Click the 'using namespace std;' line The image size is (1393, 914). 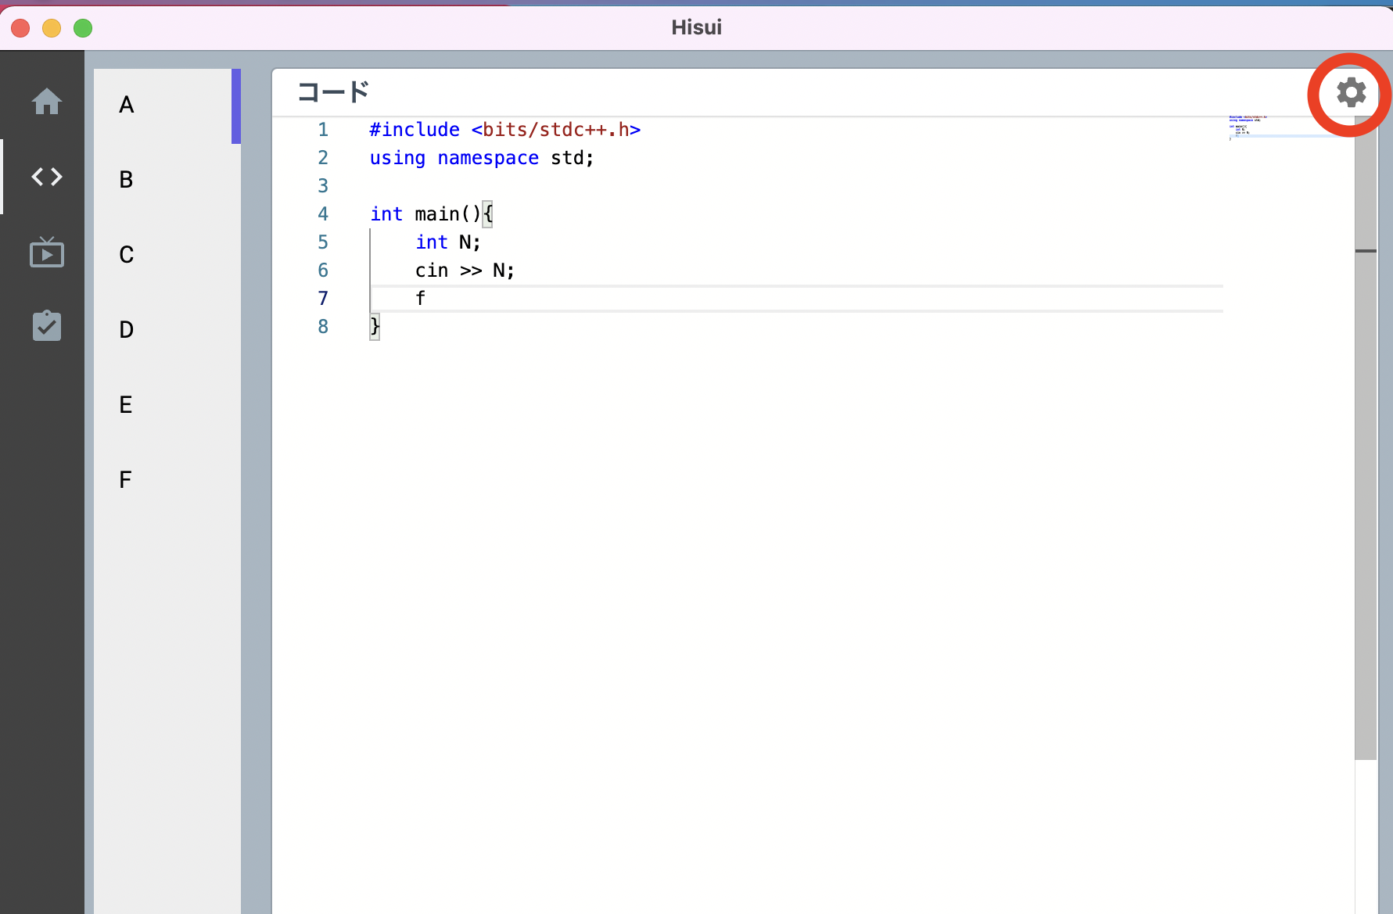pyautogui.click(x=482, y=158)
